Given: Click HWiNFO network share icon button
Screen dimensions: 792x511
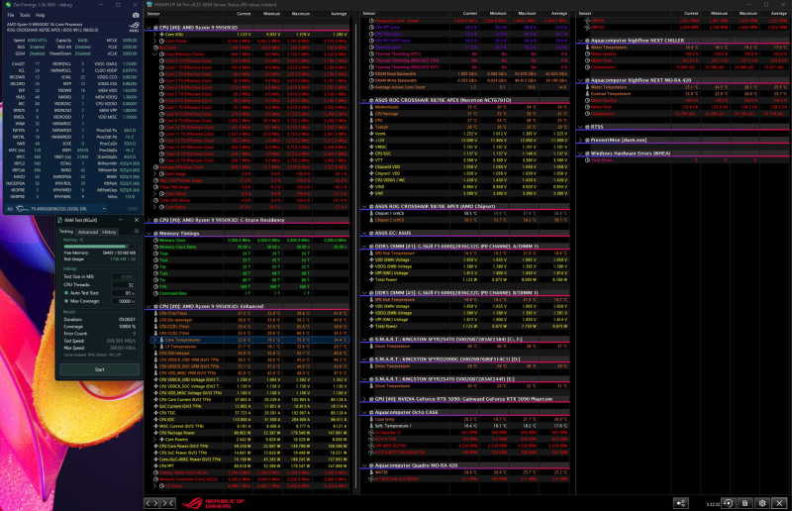Looking at the screenshot, I should click(681, 503).
